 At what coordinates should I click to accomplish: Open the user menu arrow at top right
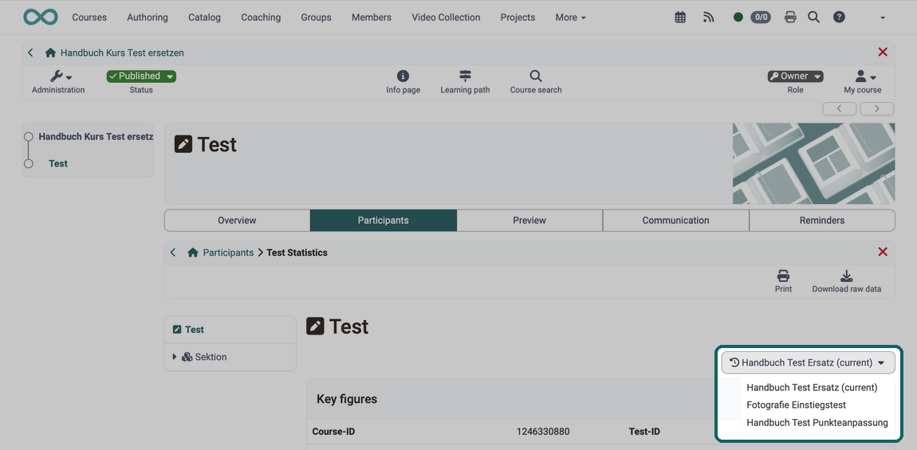[883, 18]
